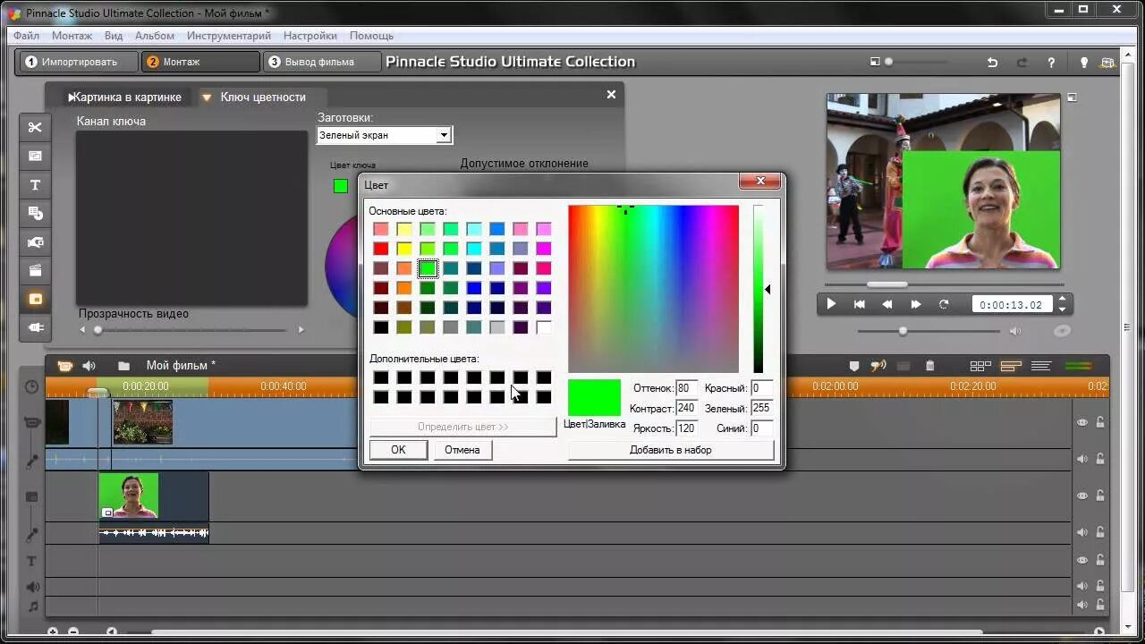Toggle the lock on the overlay video track
The image size is (1145, 644).
[1101, 496]
